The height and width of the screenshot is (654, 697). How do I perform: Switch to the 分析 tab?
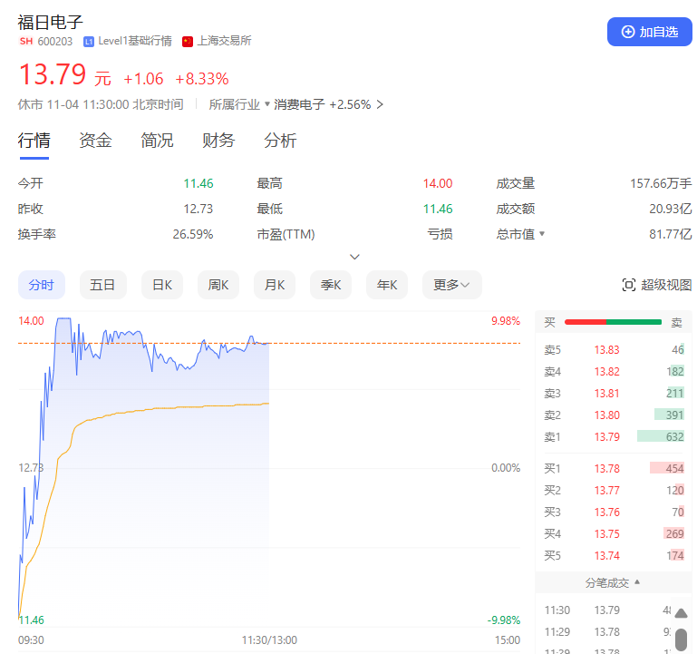pyautogui.click(x=280, y=141)
